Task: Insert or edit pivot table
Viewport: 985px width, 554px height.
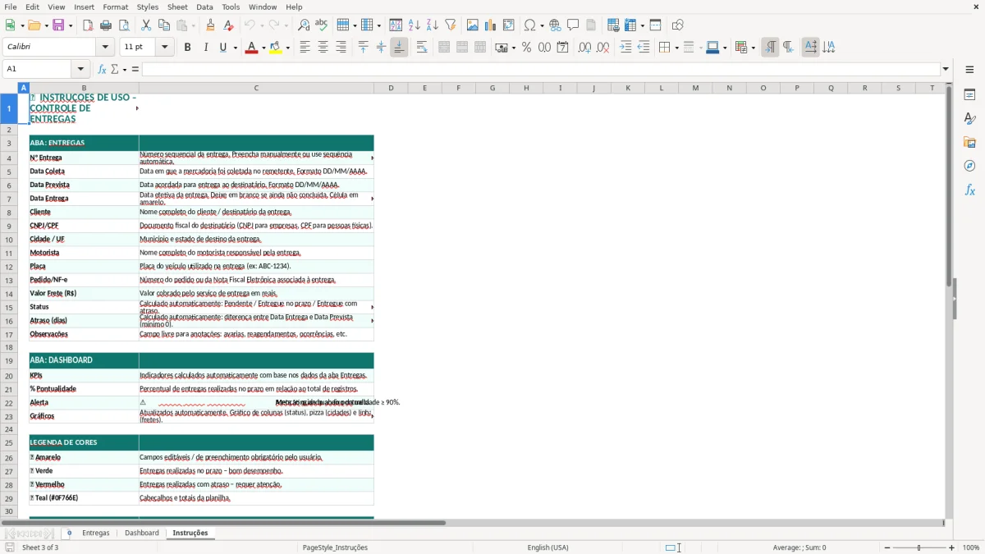Action: click(x=509, y=25)
